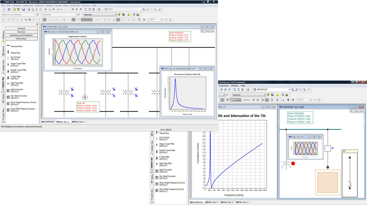Click the Save disk icon in main toolbar
This screenshot has width=367, height=205.
[x=23, y=9]
